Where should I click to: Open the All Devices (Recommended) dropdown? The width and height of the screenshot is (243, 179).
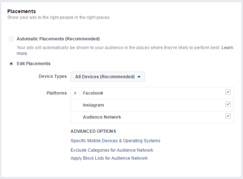pyautogui.click(x=108, y=77)
